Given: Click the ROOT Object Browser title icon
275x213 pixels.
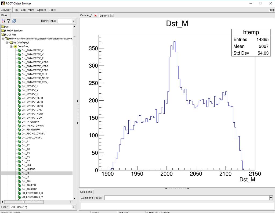Looking at the screenshot, I should tap(3, 3).
